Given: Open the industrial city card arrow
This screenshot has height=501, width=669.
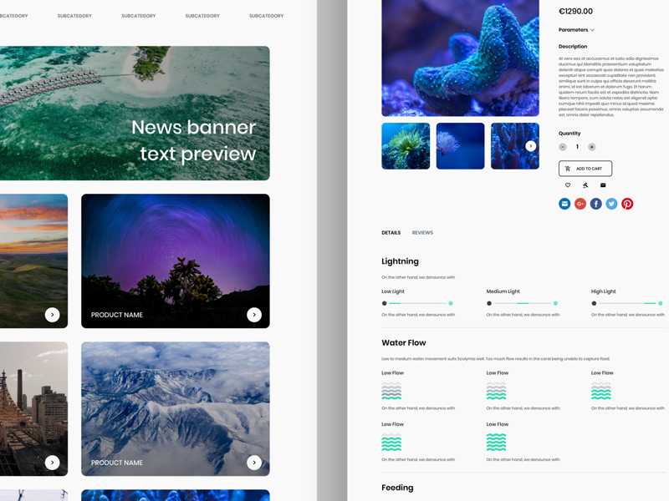Looking at the screenshot, I should [x=53, y=463].
